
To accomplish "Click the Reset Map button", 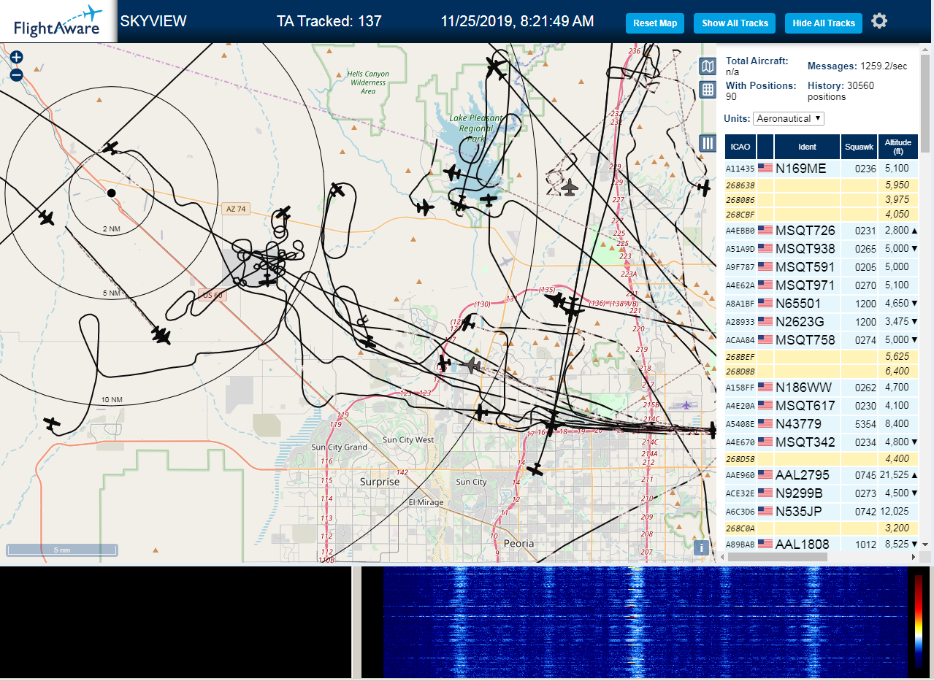I will click(x=655, y=23).
